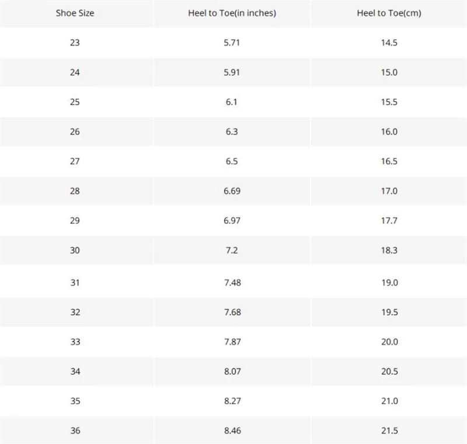Click the Heel to Toe(cm) header
Screen dimensions: 467x444
point(389,13)
